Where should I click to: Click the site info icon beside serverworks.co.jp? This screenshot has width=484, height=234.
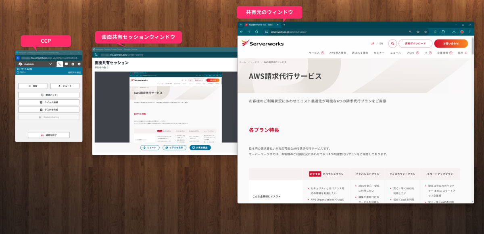point(266,31)
